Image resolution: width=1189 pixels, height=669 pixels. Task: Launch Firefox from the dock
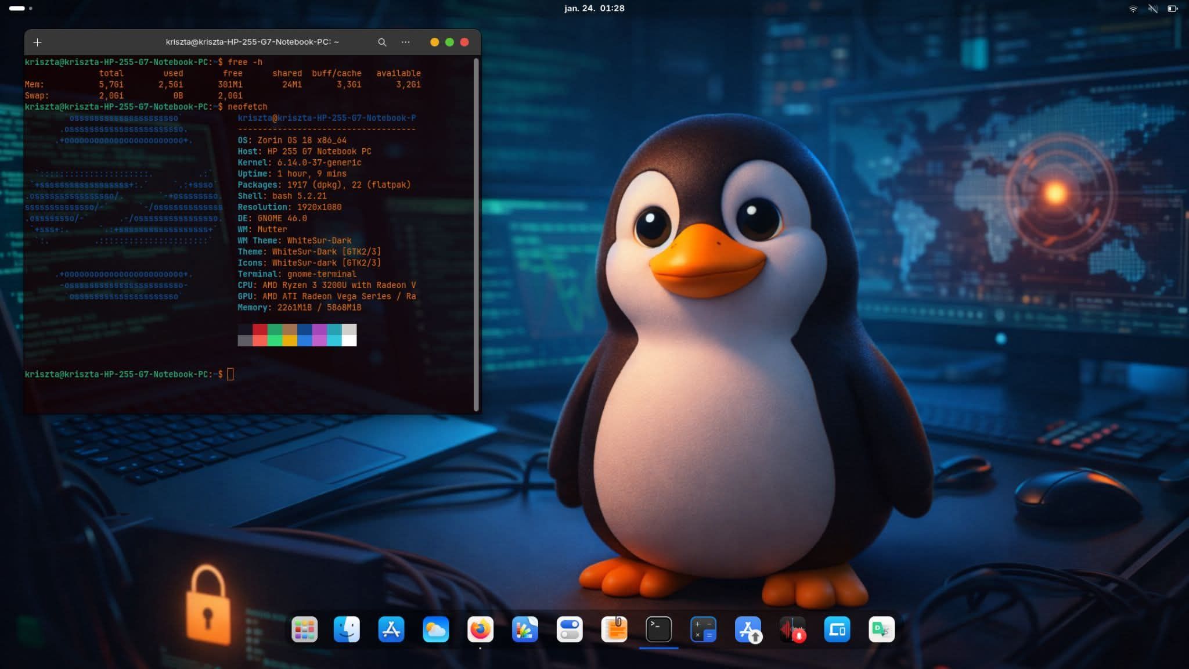pos(480,630)
